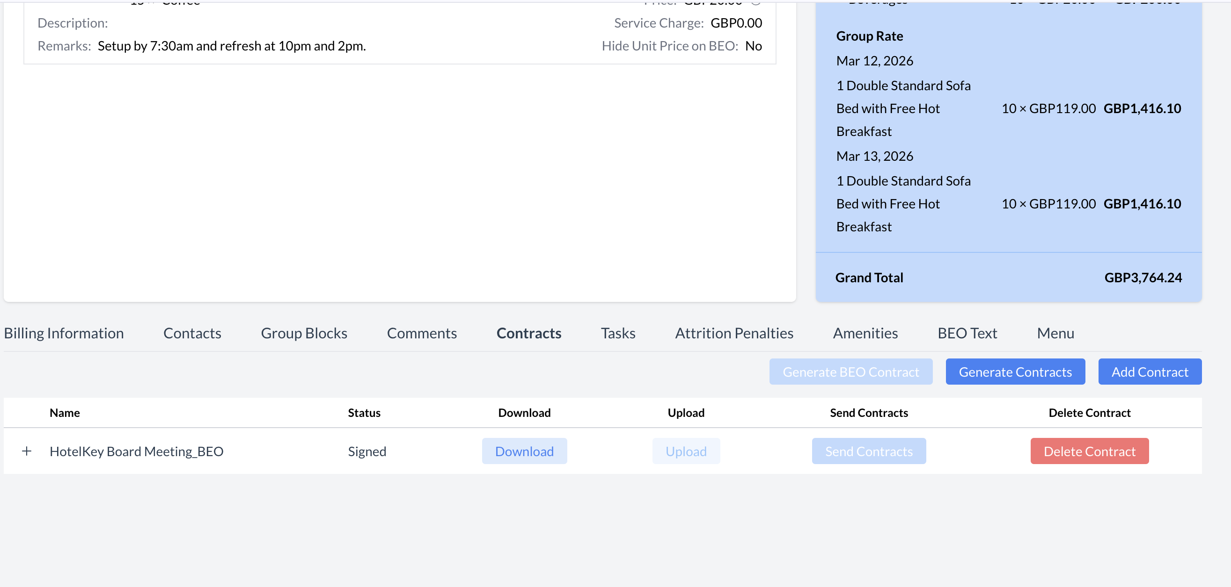Click the Generate BEO Contract button
This screenshot has height=587, width=1231.
850,371
